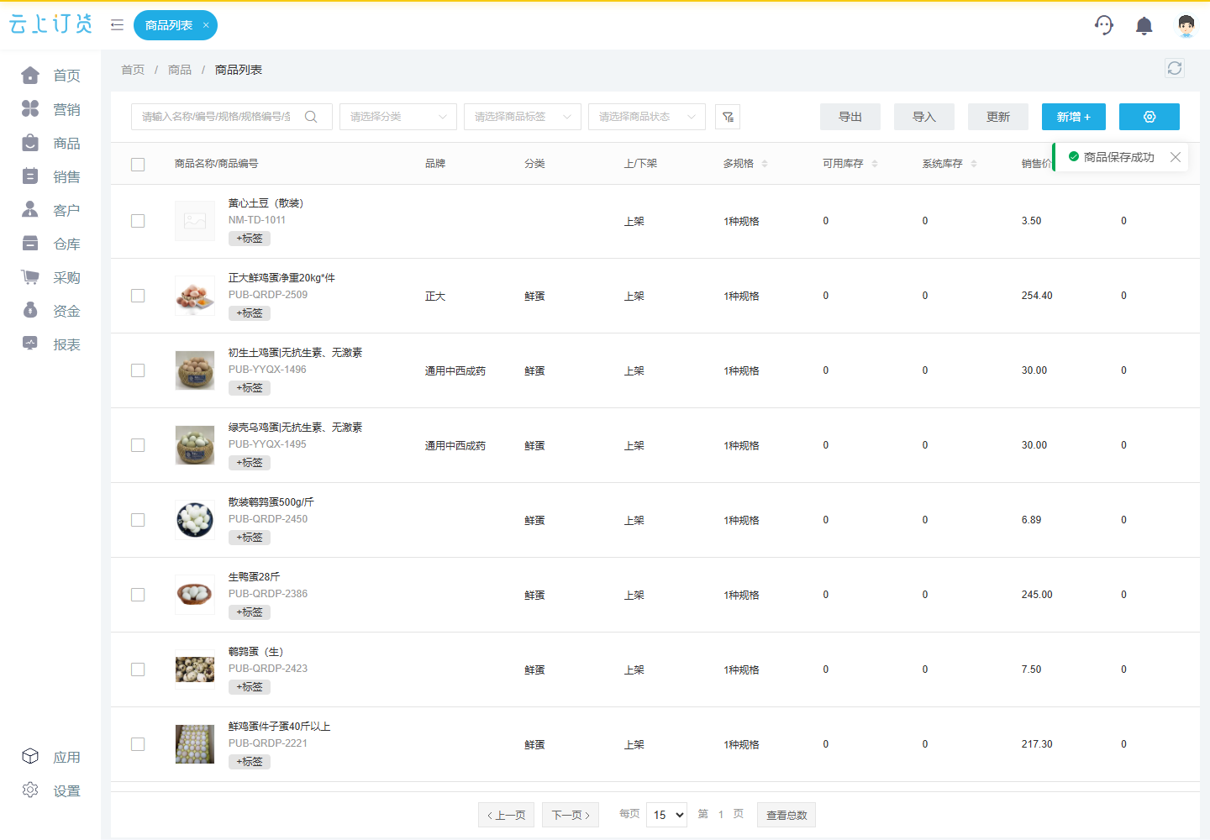This screenshot has height=840, width=1210.
Task: Check the 正大鲜鸡蛋净重20kg*件 row checkbox
Action: click(x=138, y=296)
